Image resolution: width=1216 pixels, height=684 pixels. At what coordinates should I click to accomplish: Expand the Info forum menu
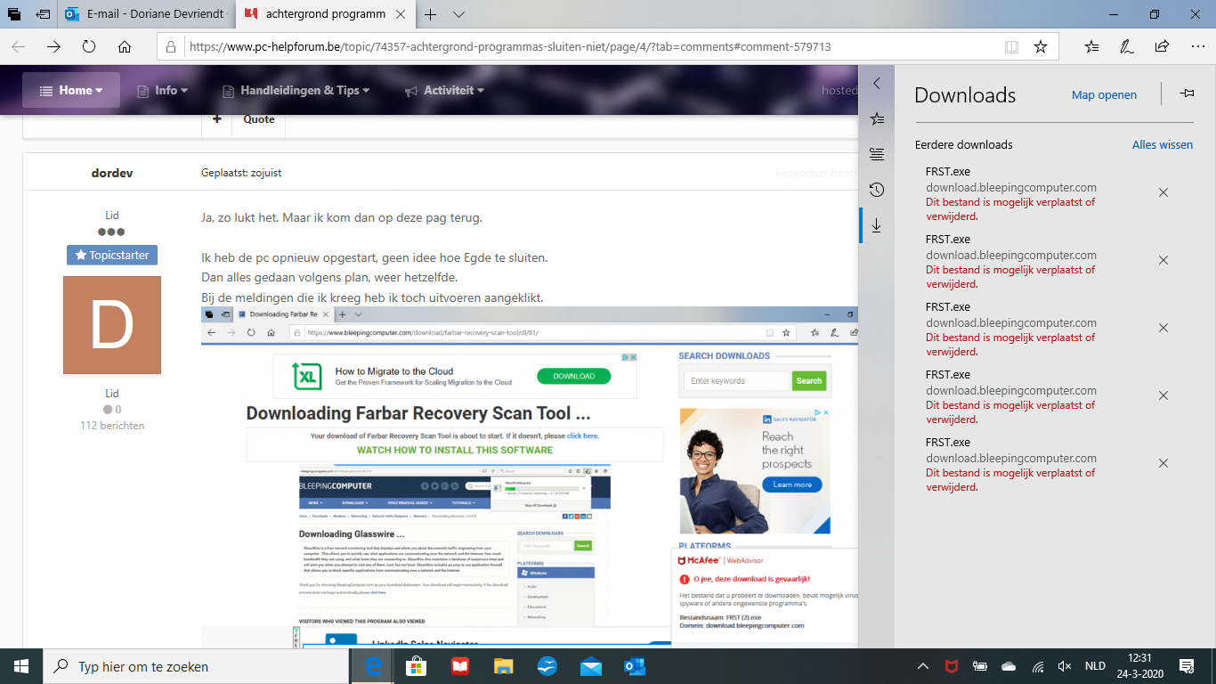click(162, 90)
